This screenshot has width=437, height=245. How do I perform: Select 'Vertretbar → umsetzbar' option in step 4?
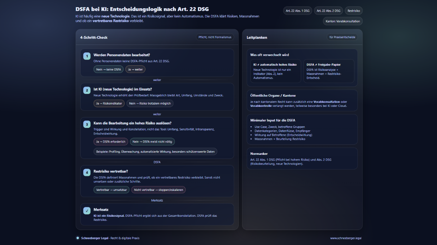click(111, 190)
